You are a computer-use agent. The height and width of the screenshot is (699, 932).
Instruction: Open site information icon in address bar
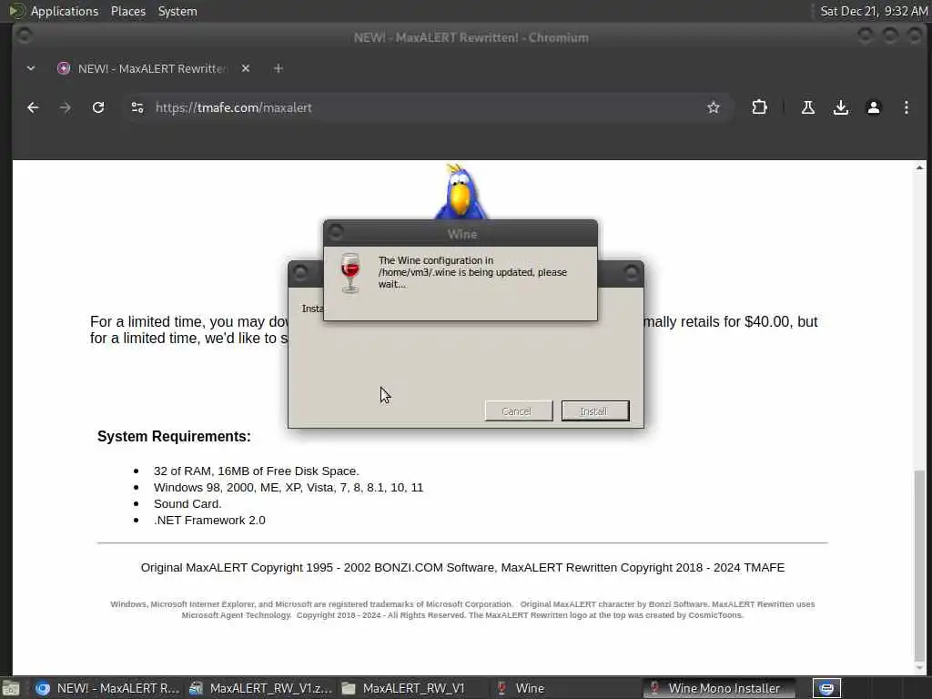pos(137,107)
